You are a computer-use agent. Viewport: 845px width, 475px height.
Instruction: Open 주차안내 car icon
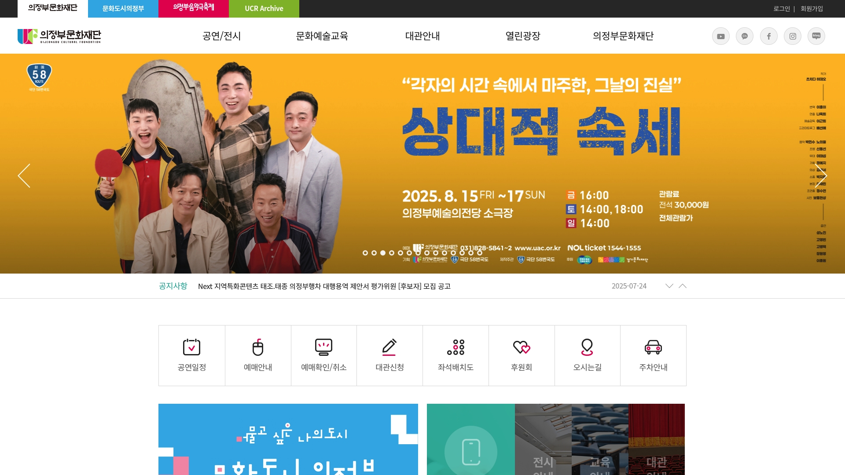click(x=653, y=347)
